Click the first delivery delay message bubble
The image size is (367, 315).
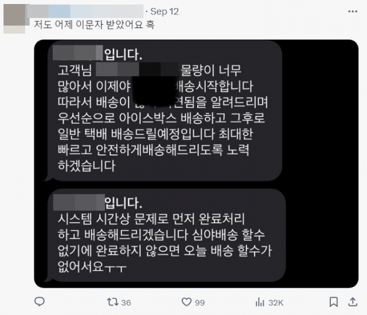(165, 111)
